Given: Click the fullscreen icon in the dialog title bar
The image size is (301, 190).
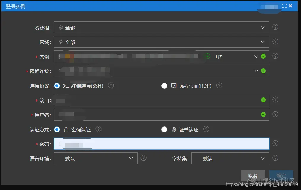Looking at the screenshot, I should 285,6.
